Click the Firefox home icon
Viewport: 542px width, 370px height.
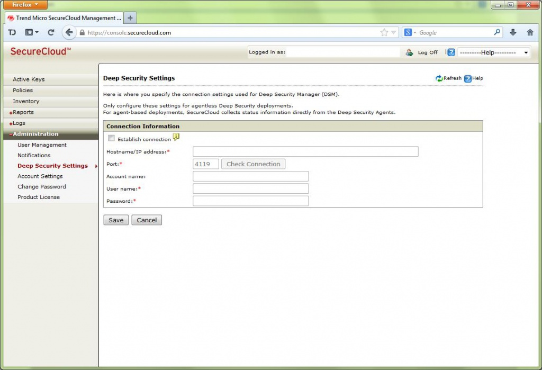pos(530,32)
